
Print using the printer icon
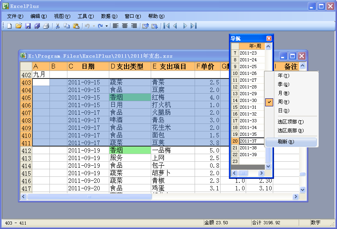click(x=46, y=26)
